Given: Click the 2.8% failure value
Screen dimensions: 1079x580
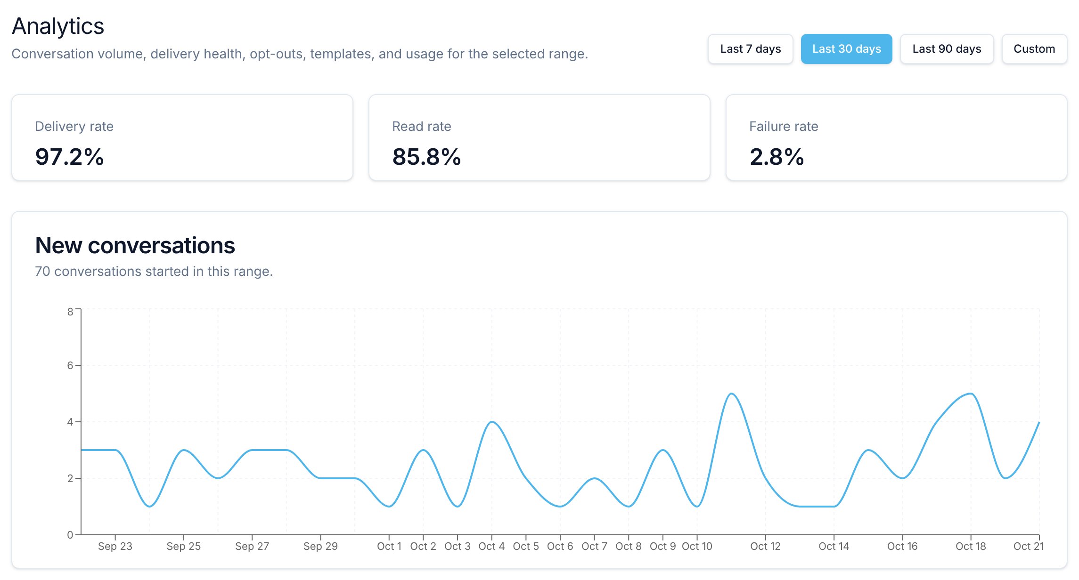Looking at the screenshot, I should pos(777,157).
